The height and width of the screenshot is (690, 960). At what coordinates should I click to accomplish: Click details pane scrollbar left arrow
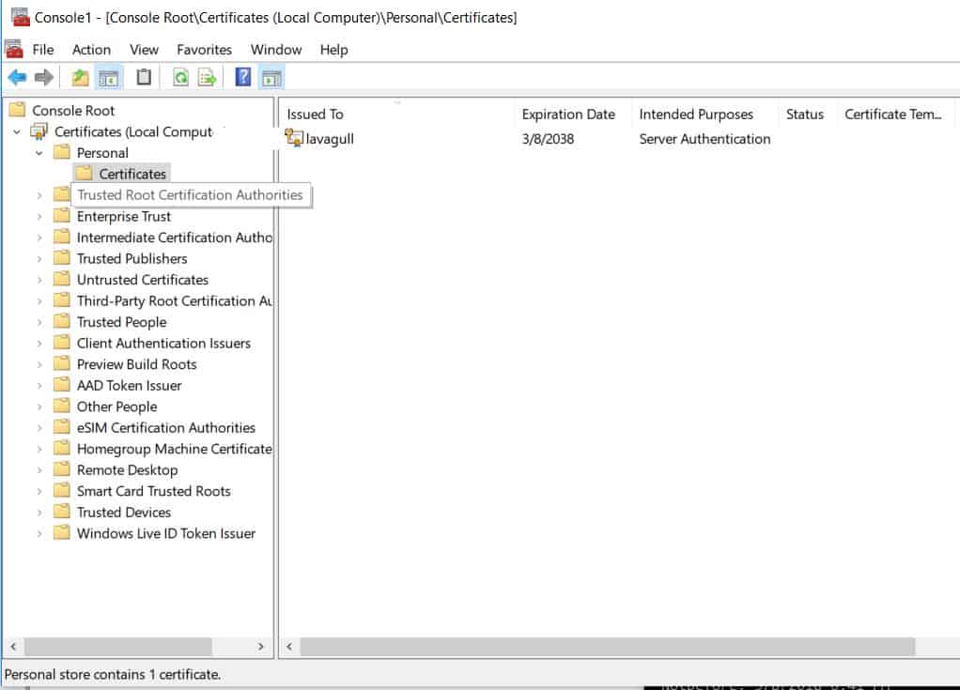289,646
